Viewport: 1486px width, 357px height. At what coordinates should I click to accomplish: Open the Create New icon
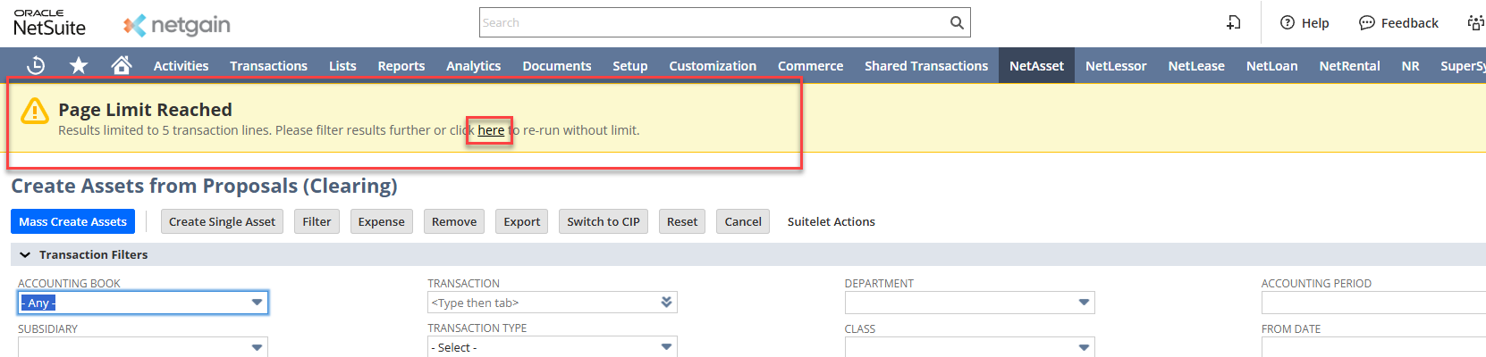1234,22
